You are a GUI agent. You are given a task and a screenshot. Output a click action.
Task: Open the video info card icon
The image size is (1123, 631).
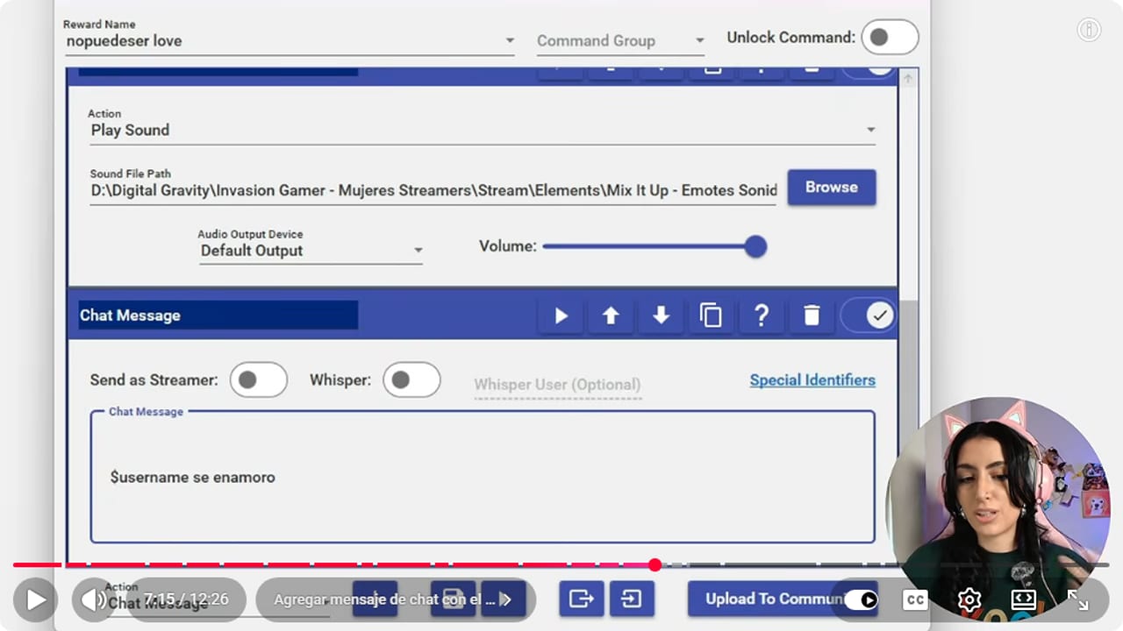click(x=1089, y=30)
